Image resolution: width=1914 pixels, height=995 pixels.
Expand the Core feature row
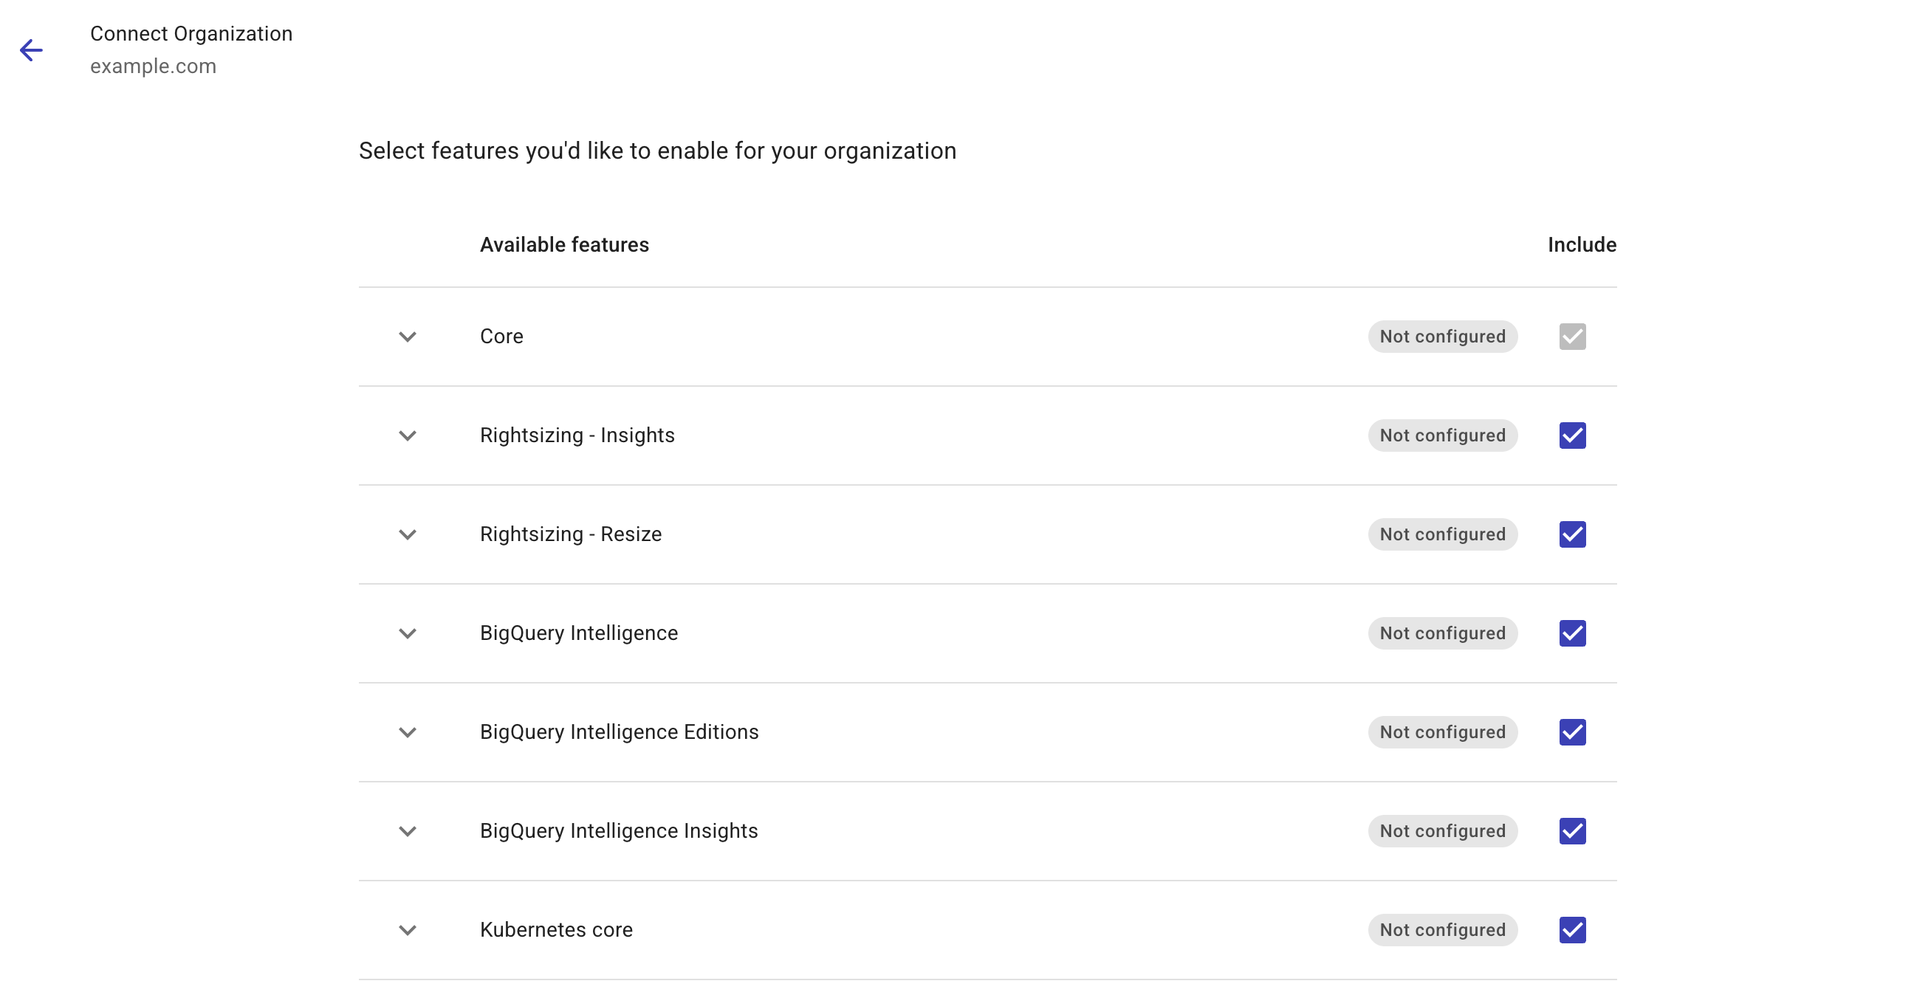pos(407,337)
